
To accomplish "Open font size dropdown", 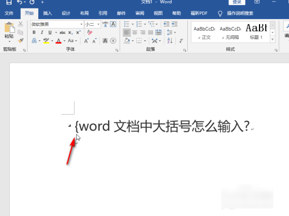I will pyautogui.click(x=98, y=24).
